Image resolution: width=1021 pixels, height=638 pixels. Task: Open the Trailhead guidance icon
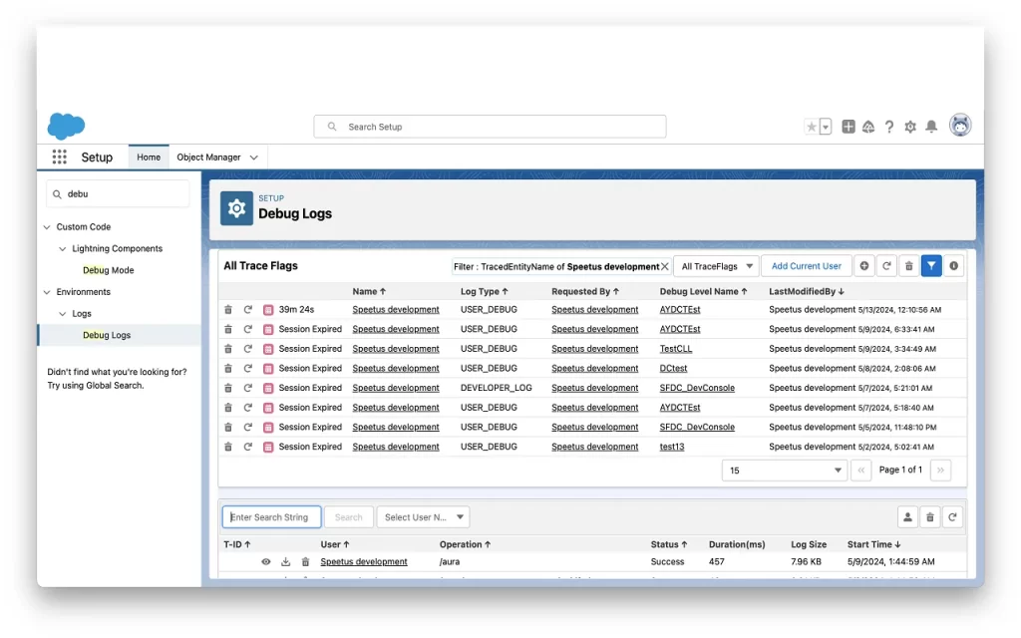click(x=868, y=127)
